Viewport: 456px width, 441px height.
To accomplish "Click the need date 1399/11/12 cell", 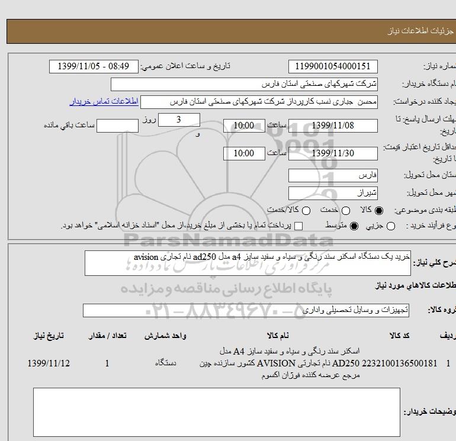I will pos(49,363).
